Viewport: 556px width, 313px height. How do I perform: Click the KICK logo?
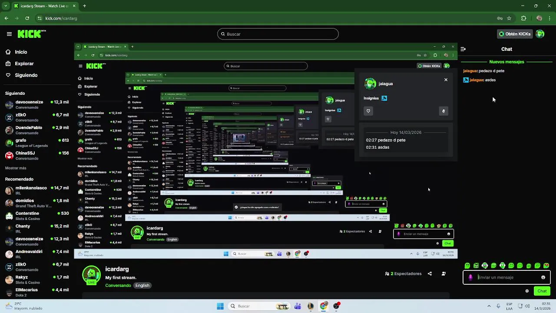(x=31, y=34)
